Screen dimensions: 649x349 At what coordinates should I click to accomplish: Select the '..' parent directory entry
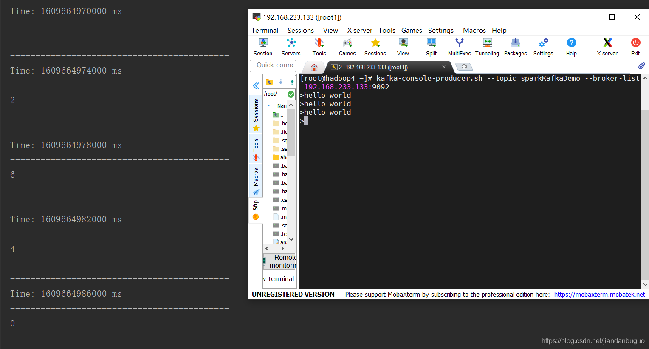point(279,115)
